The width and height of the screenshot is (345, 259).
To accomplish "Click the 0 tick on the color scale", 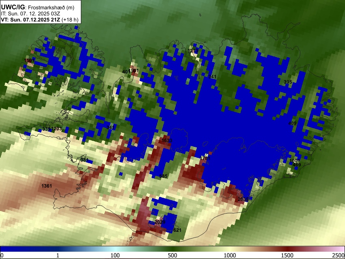I will coord(2,255).
